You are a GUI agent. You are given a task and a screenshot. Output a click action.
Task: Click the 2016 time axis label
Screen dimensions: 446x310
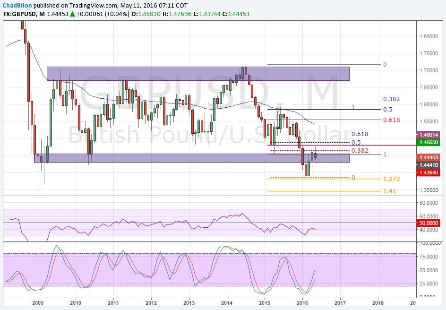point(302,303)
